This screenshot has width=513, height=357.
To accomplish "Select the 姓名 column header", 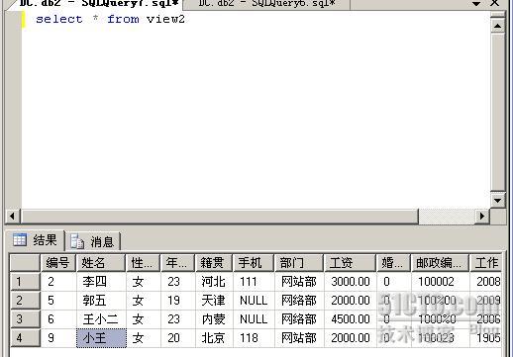I will tap(101, 263).
